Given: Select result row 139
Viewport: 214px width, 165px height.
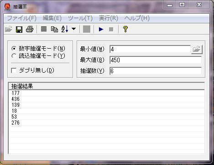Looking at the screenshot, I should pyautogui.click(x=107, y=105).
